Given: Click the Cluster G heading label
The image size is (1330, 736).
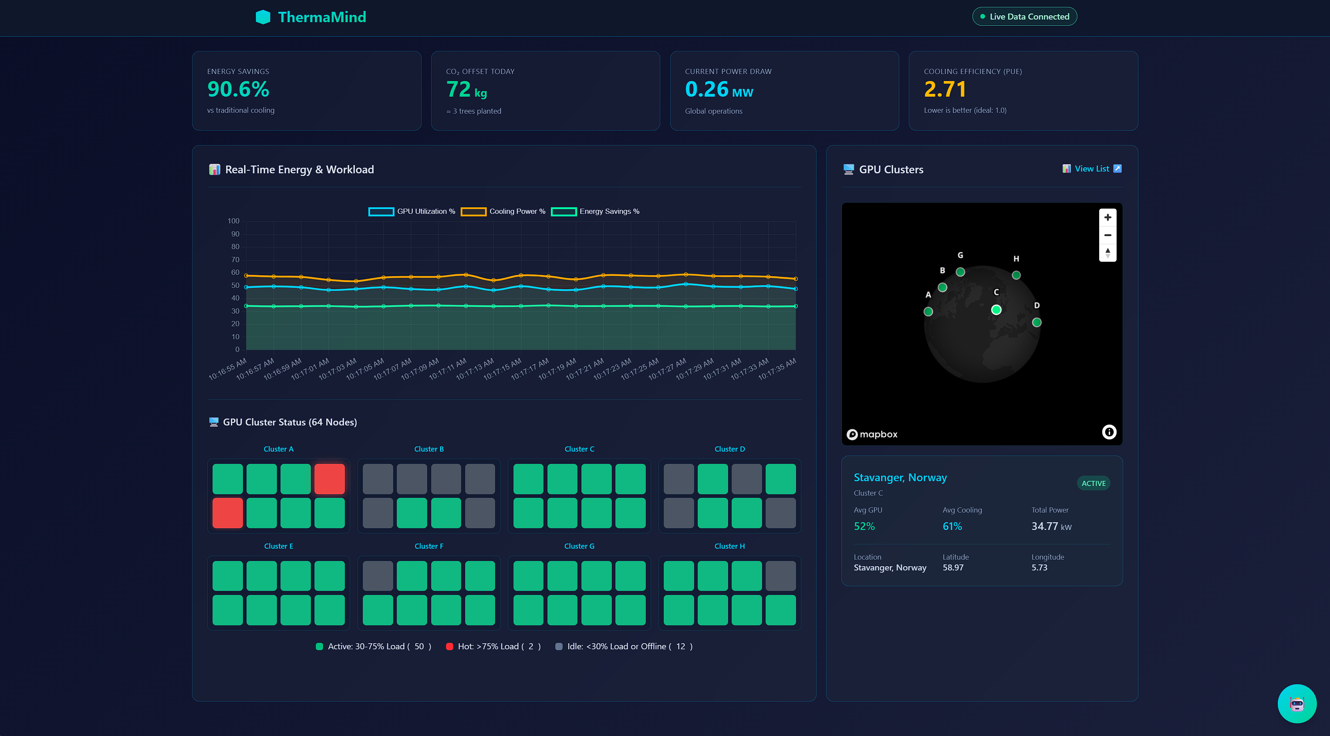Looking at the screenshot, I should coord(579,546).
